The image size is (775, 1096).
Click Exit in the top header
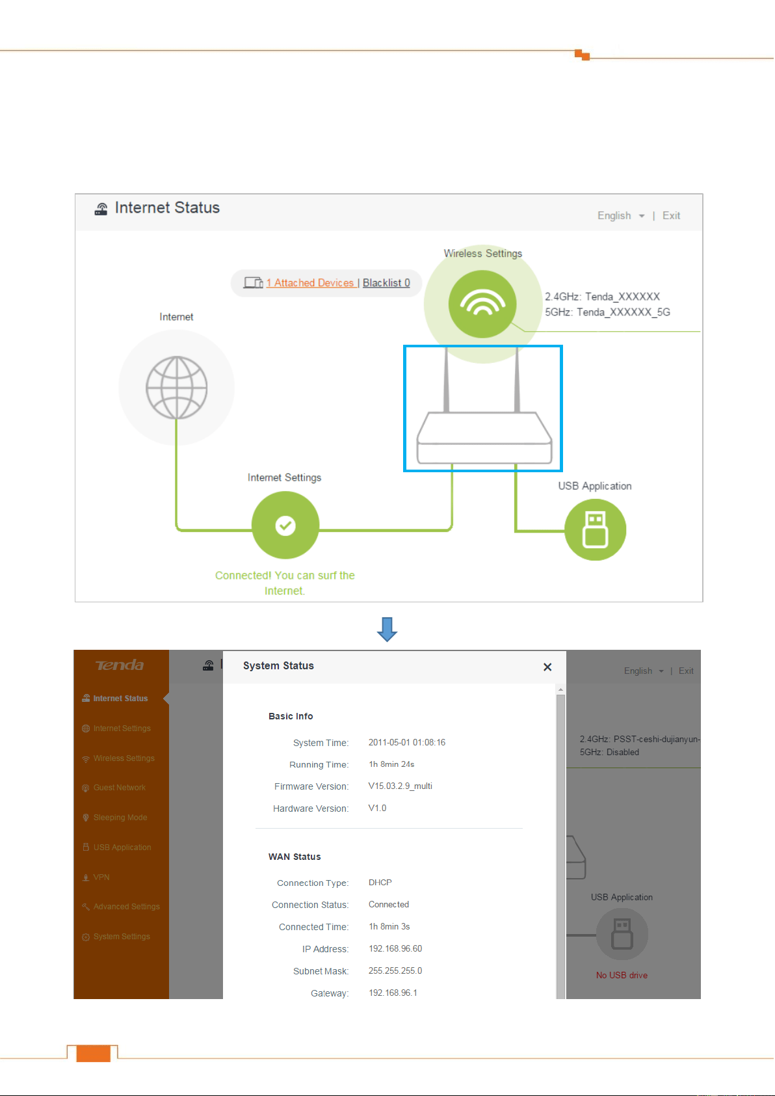click(x=672, y=216)
